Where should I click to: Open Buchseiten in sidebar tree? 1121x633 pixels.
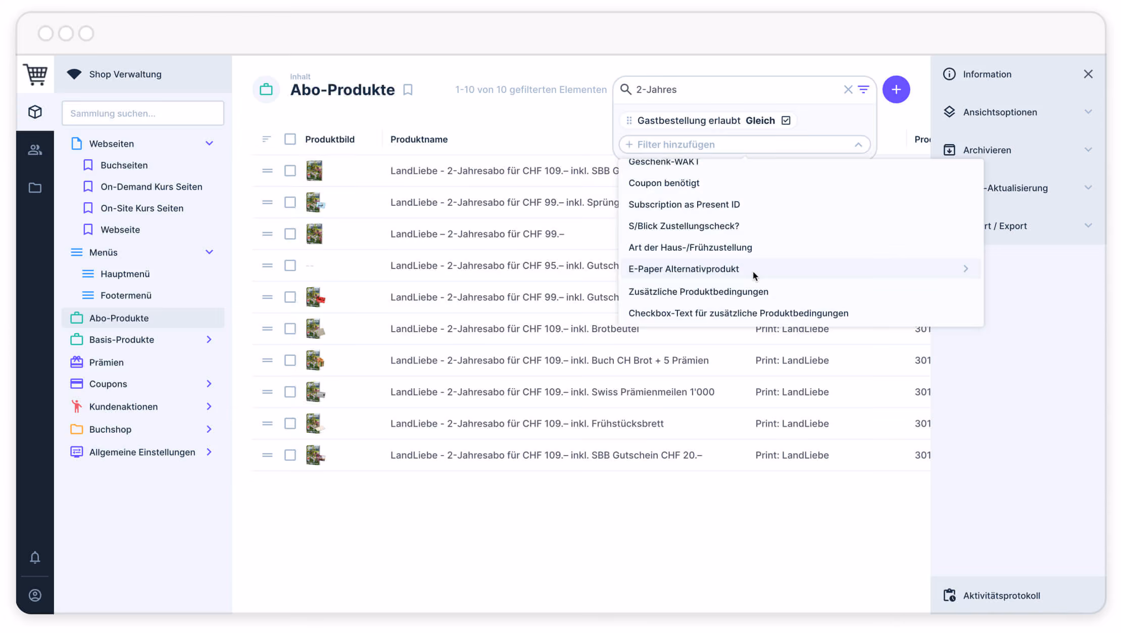tap(124, 165)
